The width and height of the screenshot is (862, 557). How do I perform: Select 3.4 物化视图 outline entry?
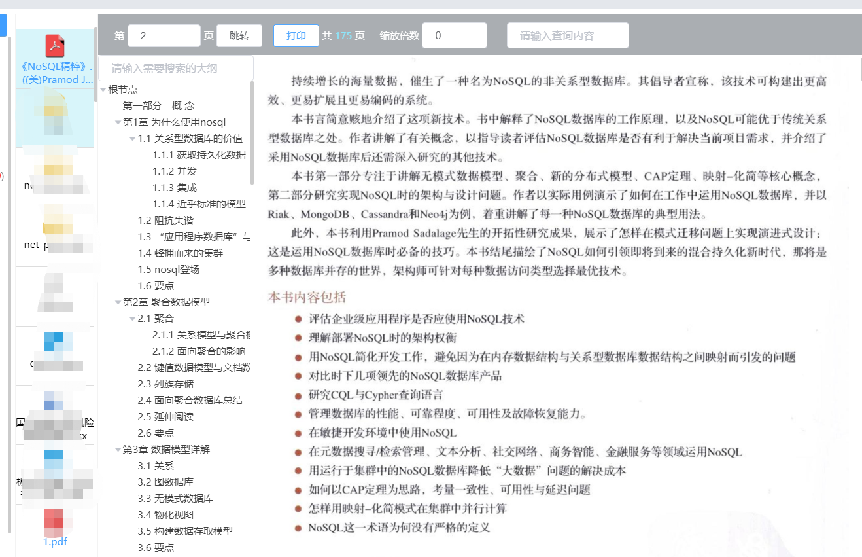[165, 514]
